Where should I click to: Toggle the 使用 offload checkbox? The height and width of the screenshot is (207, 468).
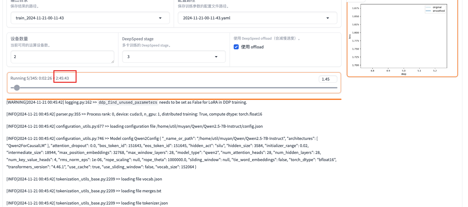[x=236, y=47]
